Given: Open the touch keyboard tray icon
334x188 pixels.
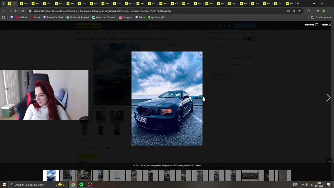Looking at the screenshot, I should tap(295, 185).
